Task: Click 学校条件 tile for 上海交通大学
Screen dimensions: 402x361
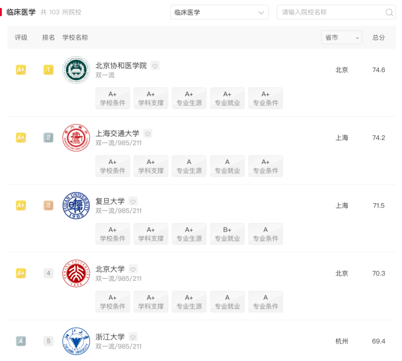Action: pos(112,166)
